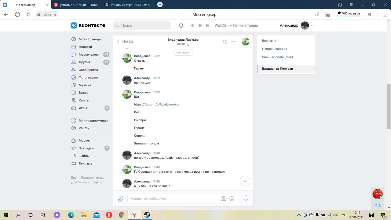Screen dimensions: 391x220
Task: Expand the Александр profile dropdown menu
Action: click(x=312, y=26)
